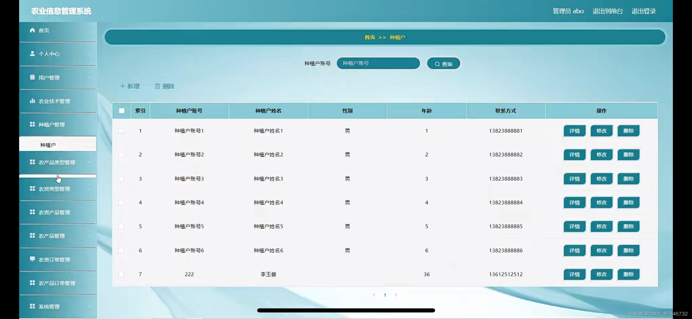Open 农资订单管理 in the sidebar

click(58, 259)
